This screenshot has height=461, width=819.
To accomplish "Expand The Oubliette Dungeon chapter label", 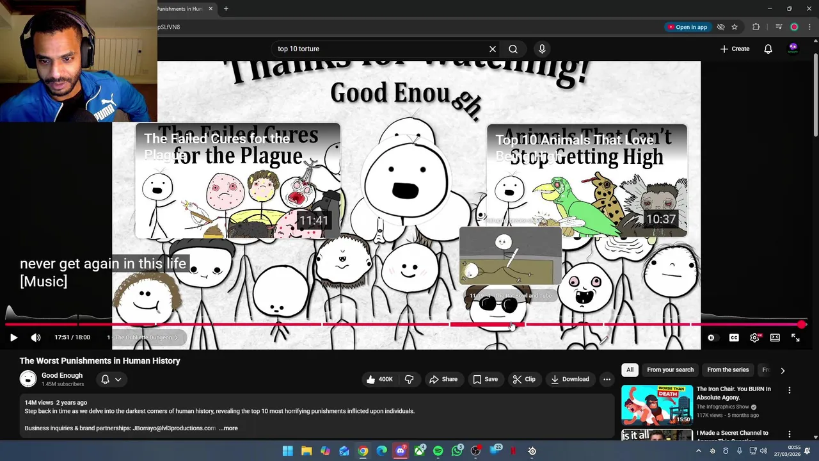I will pos(143,337).
